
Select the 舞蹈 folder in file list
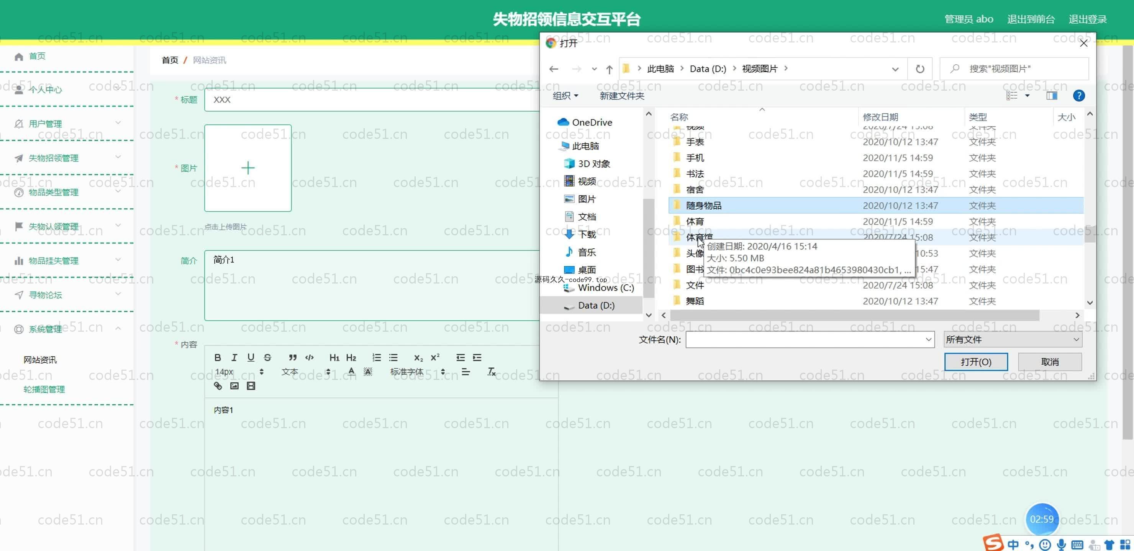click(x=876, y=301)
